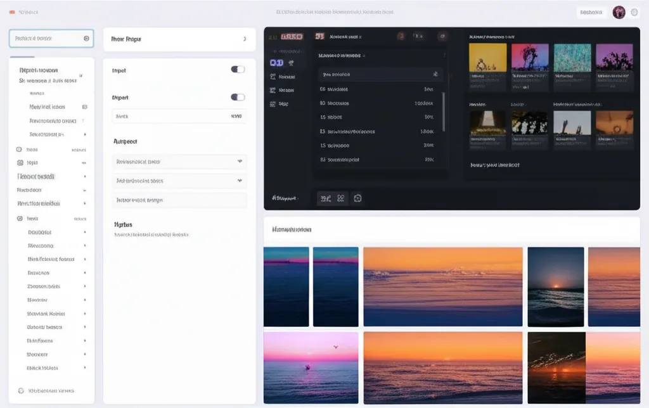The image size is (649, 408).
Task: Click the small square icon on the sidebar's indented row
Action: (x=85, y=107)
